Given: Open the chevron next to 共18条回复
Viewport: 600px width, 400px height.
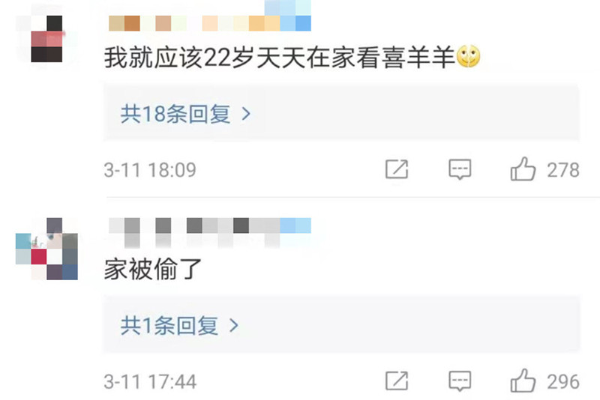Looking at the screenshot, I should click(247, 114).
